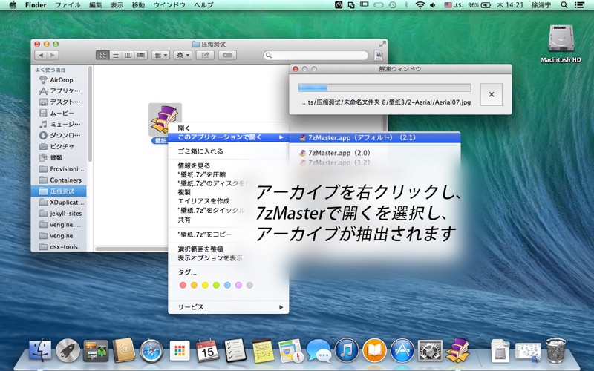Choose ゴミ箱に入れる in context menu

[x=228, y=151]
